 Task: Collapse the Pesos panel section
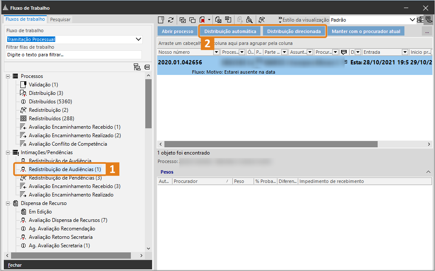(x=428, y=172)
